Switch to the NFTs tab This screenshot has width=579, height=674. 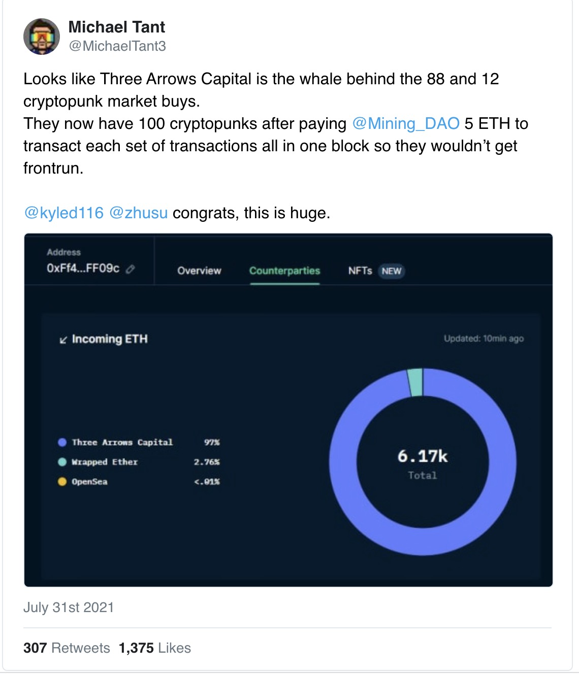(x=360, y=271)
